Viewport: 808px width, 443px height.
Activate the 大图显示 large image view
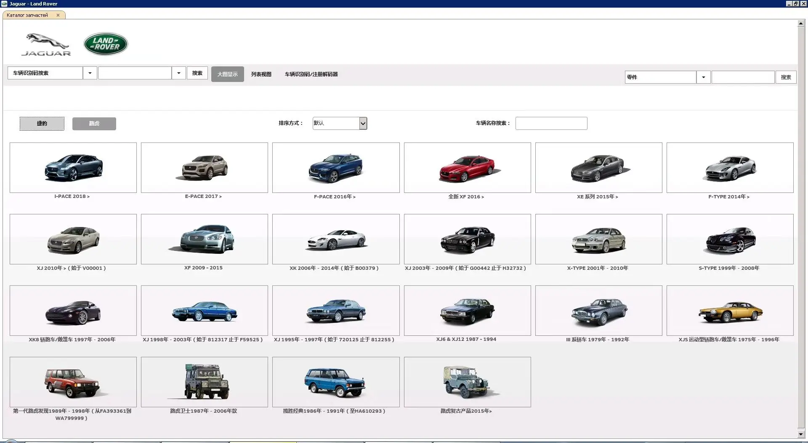coord(228,74)
